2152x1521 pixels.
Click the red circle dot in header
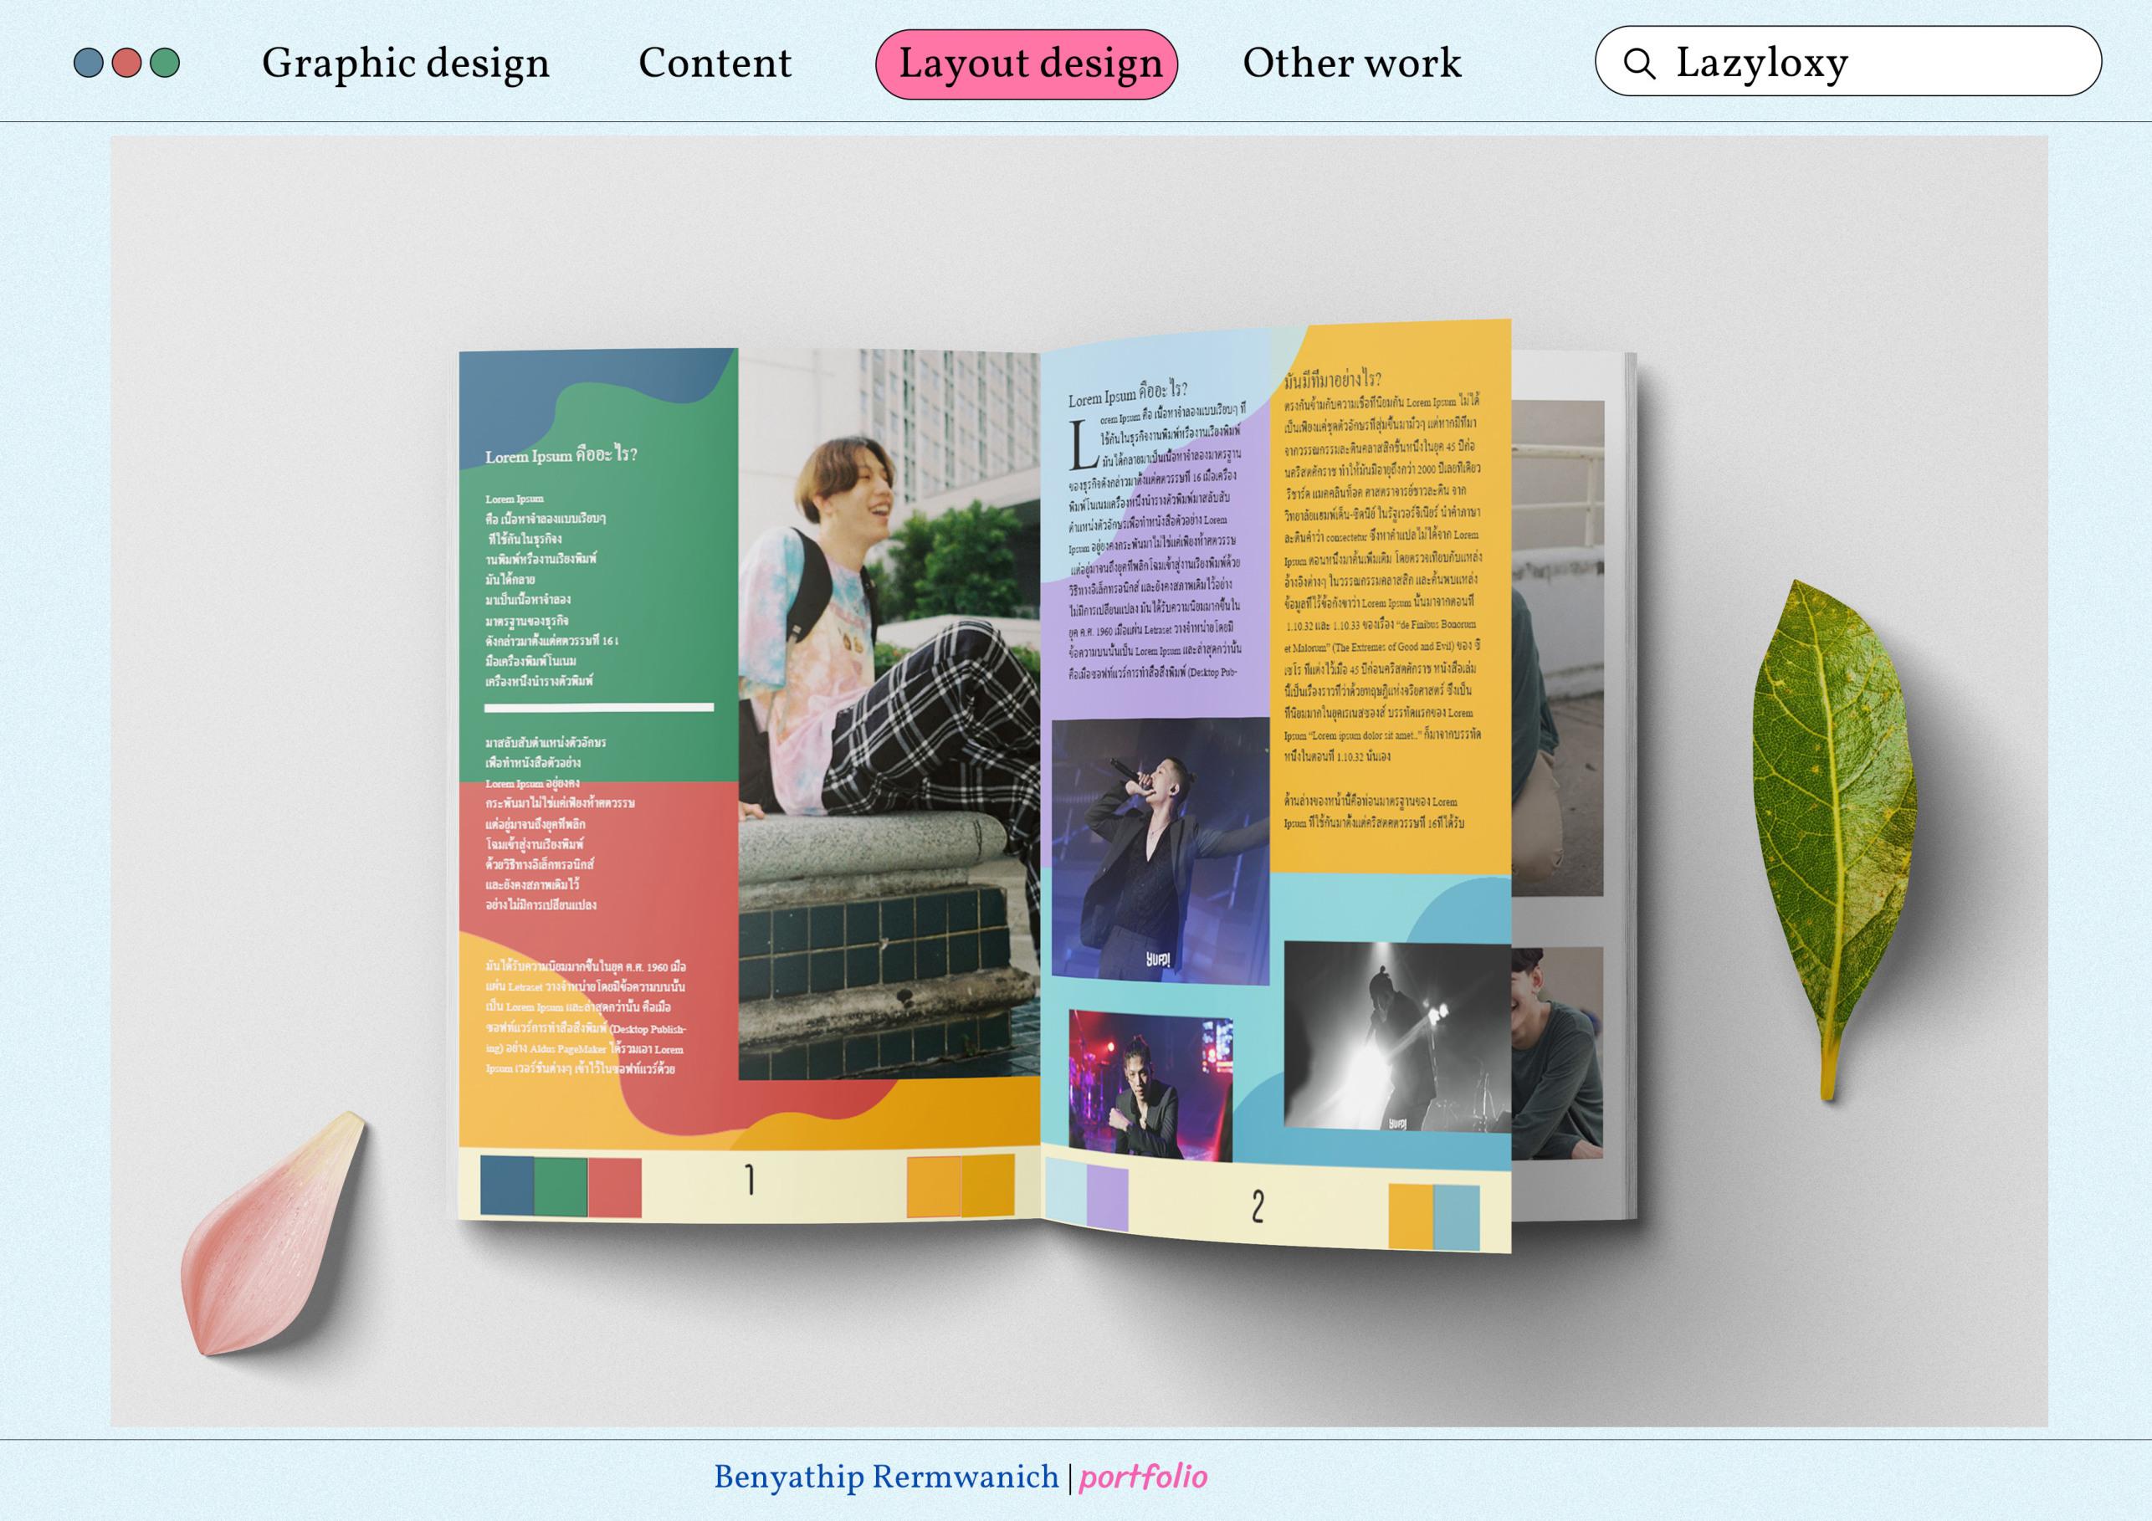126,63
